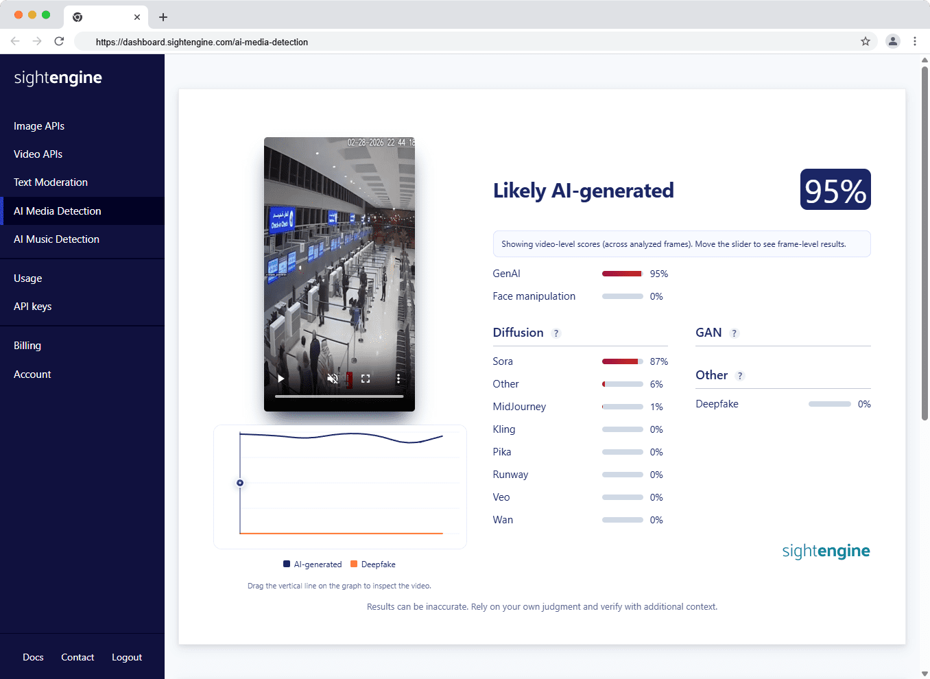The height and width of the screenshot is (679, 930).
Task: Go to AI Music Detection
Action: click(56, 239)
